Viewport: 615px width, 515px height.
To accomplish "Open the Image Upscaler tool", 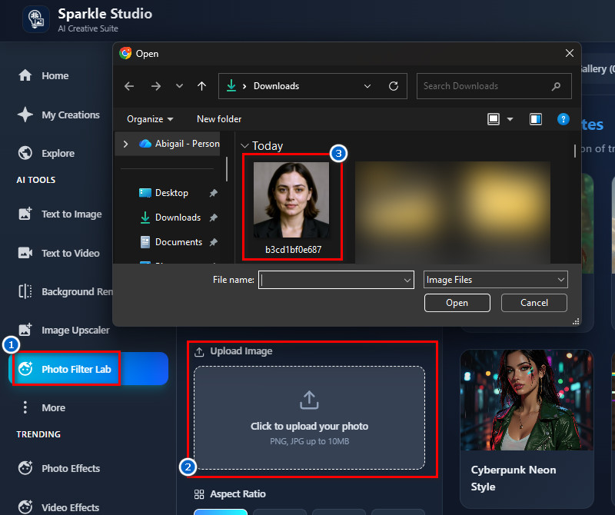I will 64,330.
